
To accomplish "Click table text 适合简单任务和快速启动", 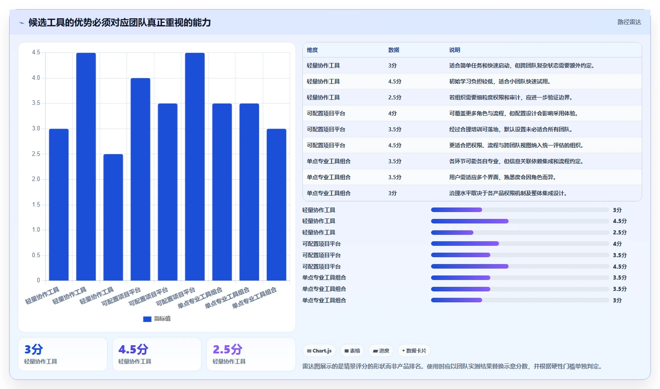I will tap(479, 66).
